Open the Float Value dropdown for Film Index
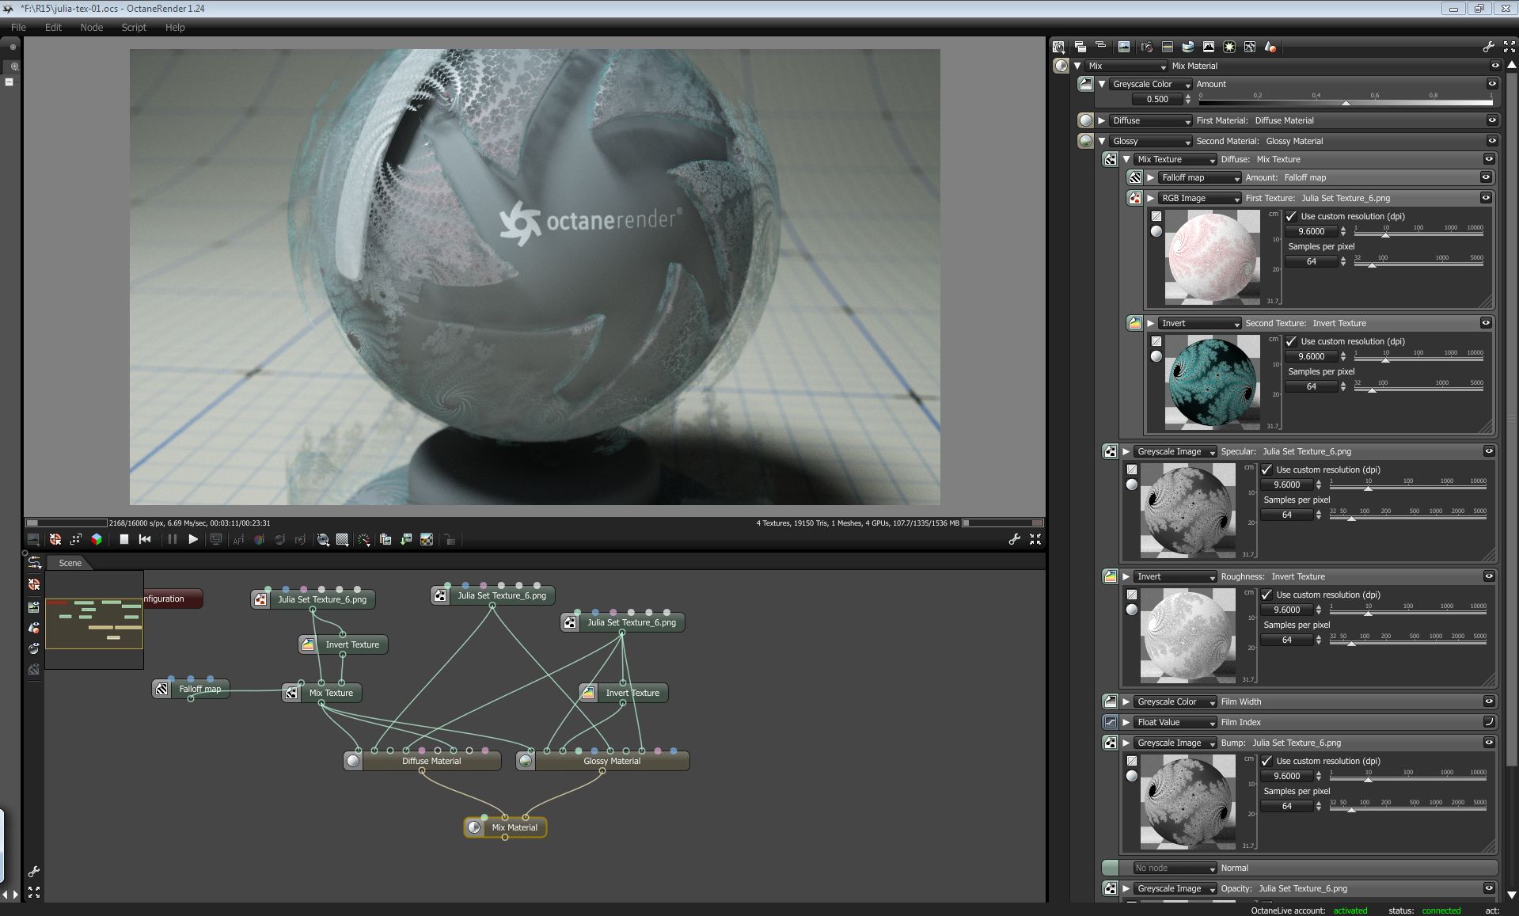 click(x=1175, y=722)
